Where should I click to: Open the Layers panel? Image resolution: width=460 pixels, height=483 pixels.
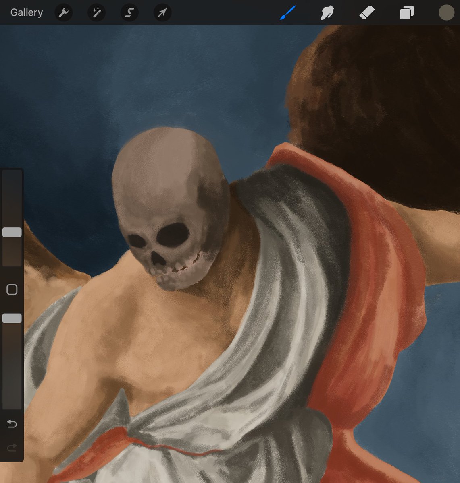point(407,13)
